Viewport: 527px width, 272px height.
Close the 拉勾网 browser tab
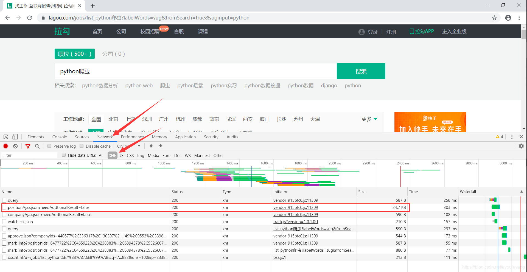pyautogui.click(x=80, y=6)
